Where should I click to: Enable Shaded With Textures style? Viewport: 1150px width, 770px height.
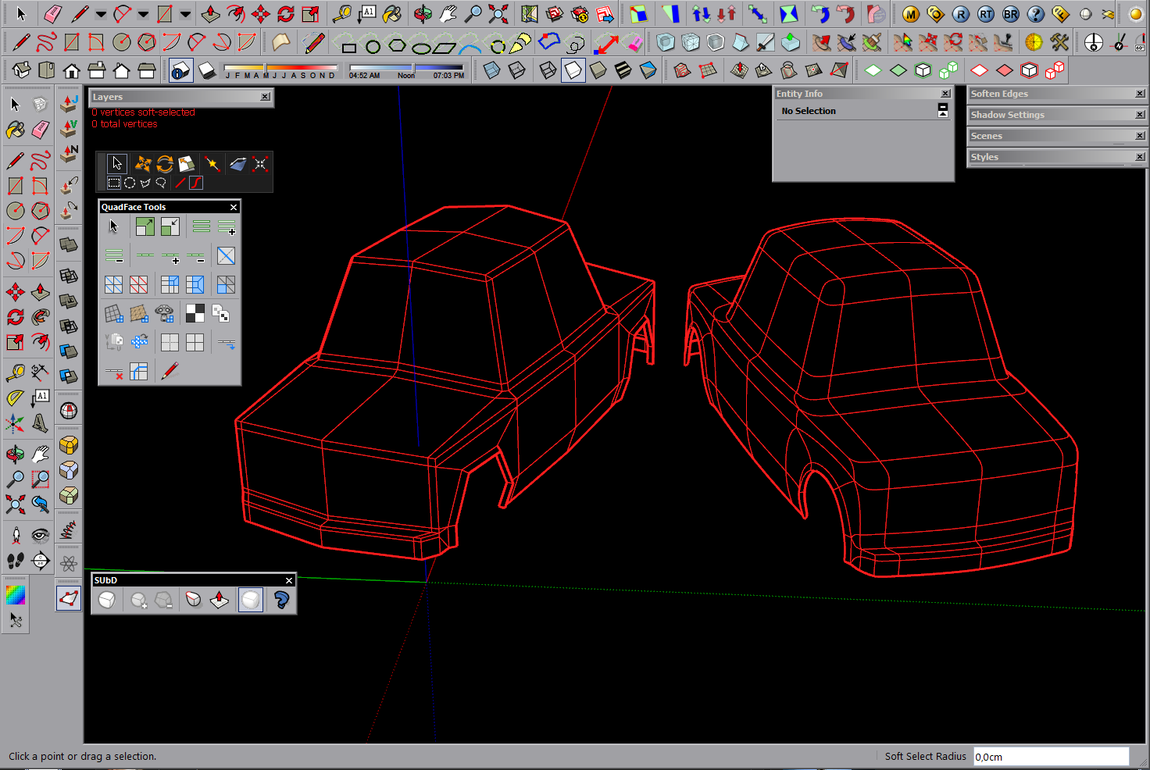pos(623,71)
